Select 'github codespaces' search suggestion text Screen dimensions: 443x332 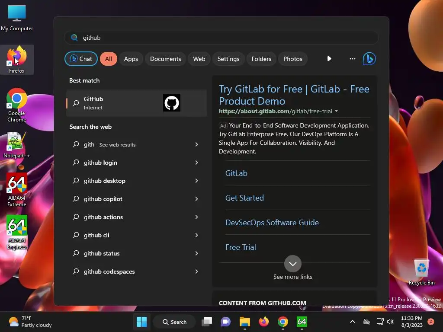(109, 271)
